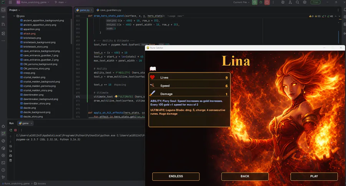Open the Terminal tool window icon
The height and width of the screenshot is (186, 346).
pos(3,163)
